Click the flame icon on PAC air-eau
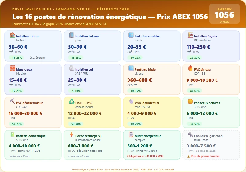The height and width of the screenshot is (172, 246). pos(190,68)
